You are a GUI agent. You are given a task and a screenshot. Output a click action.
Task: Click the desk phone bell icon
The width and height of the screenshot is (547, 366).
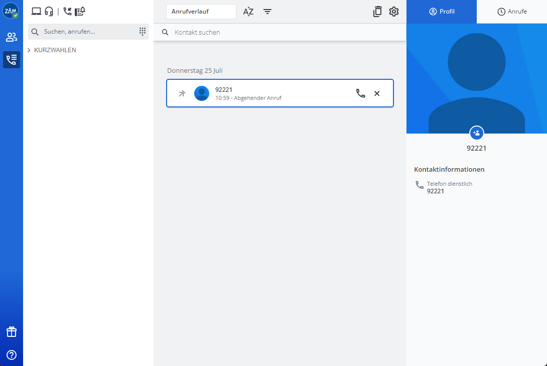tap(80, 11)
